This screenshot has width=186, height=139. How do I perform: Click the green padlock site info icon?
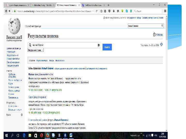15,11
